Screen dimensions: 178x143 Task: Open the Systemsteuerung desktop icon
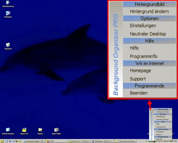coord(8,4)
